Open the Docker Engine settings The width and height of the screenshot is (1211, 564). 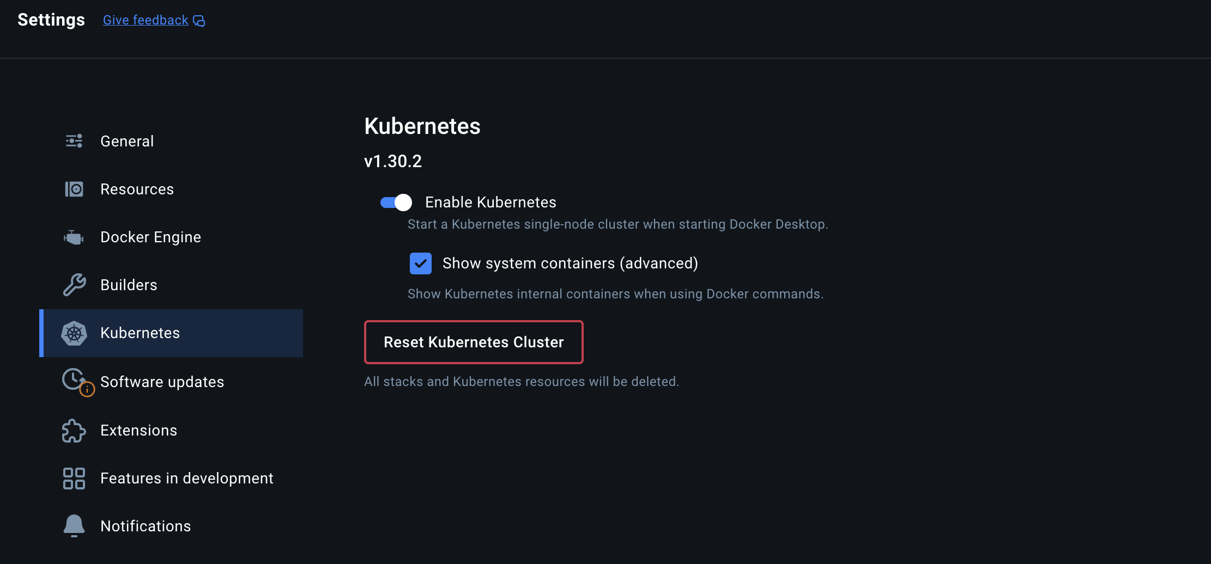tap(150, 237)
